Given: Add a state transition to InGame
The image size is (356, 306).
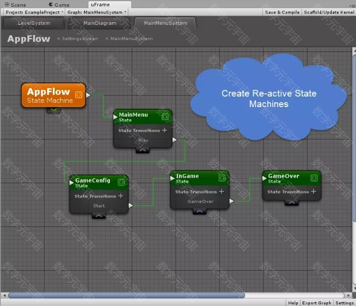Looking at the screenshot, I should click(x=222, y=192).
